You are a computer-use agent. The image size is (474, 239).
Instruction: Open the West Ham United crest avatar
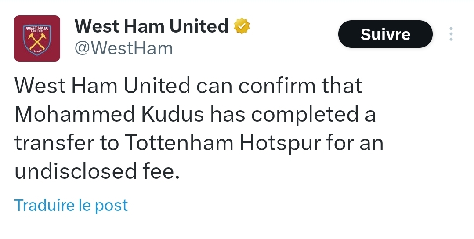click(37, 39)
